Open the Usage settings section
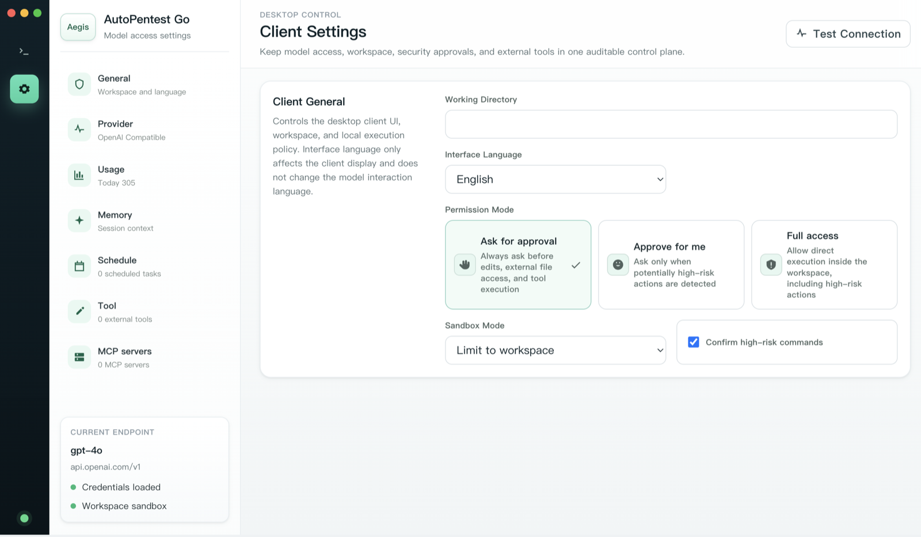The height and width of the screenshot is (537, 921). (x=144, y=175)
